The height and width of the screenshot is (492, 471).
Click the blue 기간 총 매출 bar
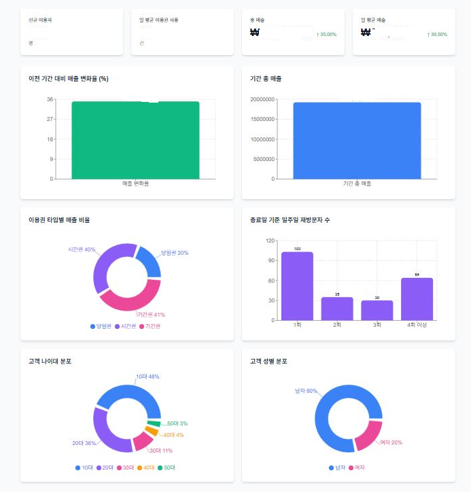click(x=357, y=141)
